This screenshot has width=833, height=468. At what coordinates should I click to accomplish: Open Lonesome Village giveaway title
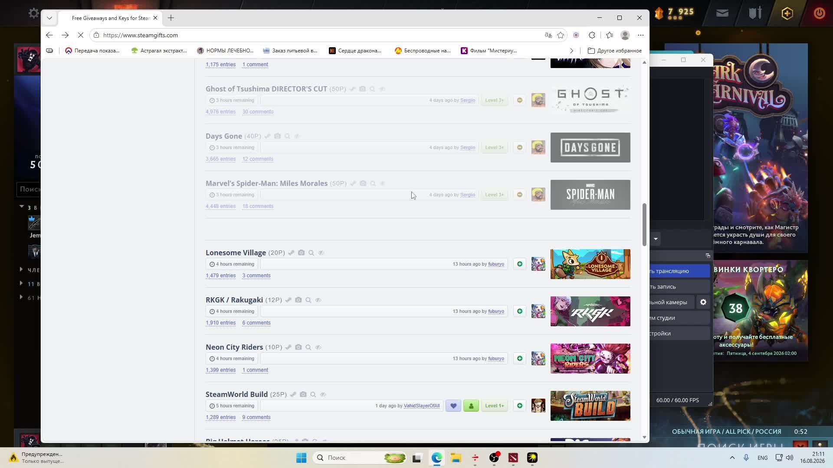click(x=236, y=253)
